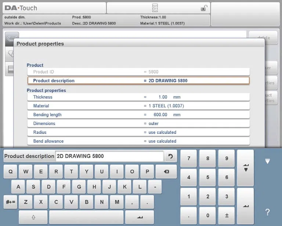
Task: Open help with the question mark
Action: [x=267, y=212]
